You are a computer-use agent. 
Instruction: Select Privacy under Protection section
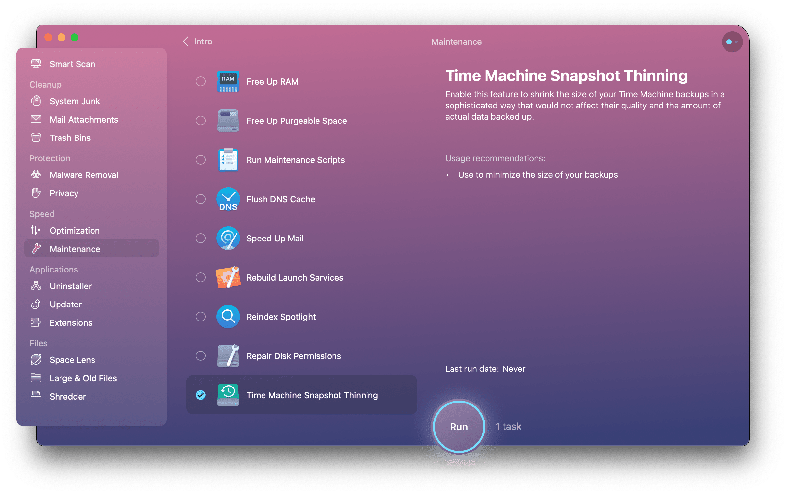pos(65,193)
